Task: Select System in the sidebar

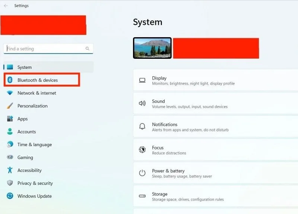Action: [48, 67]
